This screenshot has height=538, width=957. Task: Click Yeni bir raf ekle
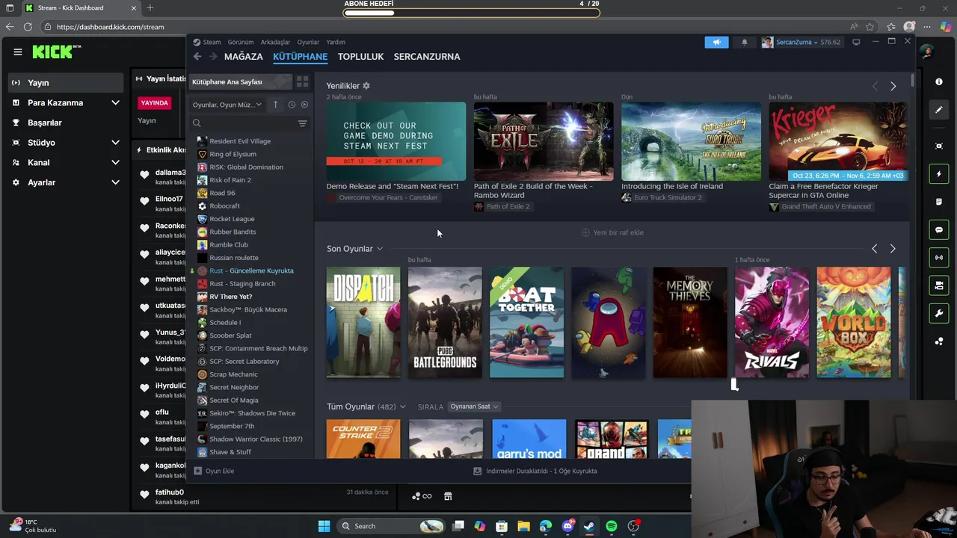pos(612,232)
